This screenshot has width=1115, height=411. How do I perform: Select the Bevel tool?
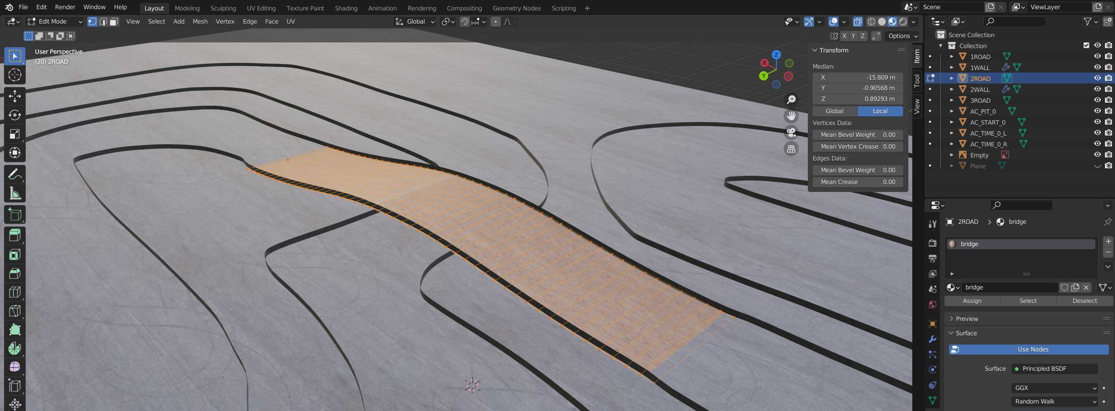[x=15, y=273]
